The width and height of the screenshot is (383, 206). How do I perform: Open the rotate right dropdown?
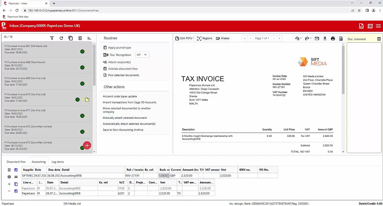[307, 38]
